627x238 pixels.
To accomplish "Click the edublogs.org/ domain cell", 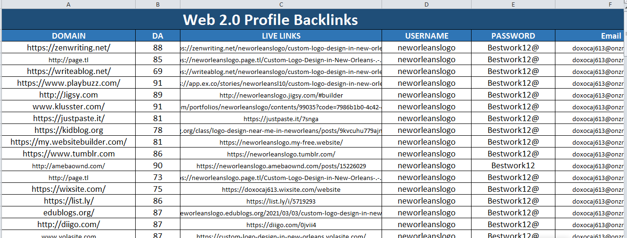I will 69,213.
